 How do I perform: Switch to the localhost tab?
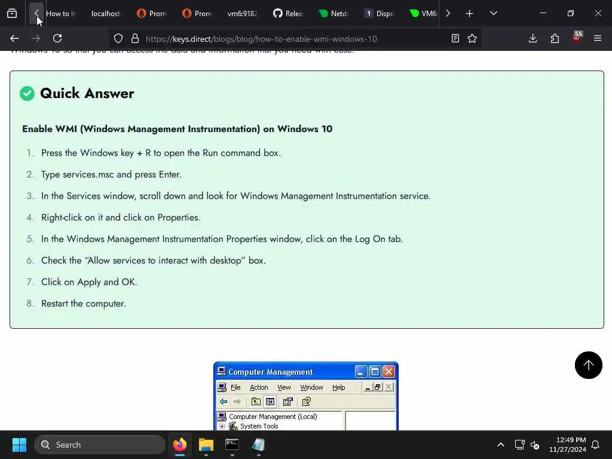coord(105,14)
